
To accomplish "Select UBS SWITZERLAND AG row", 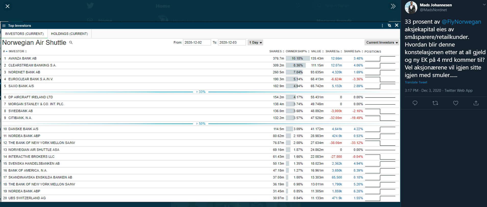I will pos(200,198).
